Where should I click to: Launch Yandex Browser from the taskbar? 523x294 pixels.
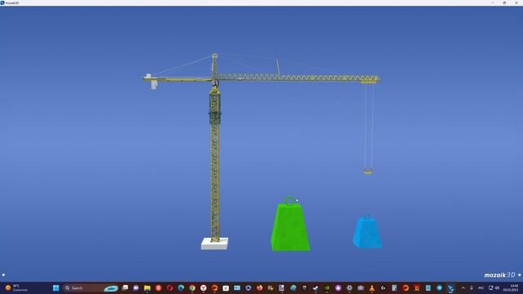[x=203, y=288]
